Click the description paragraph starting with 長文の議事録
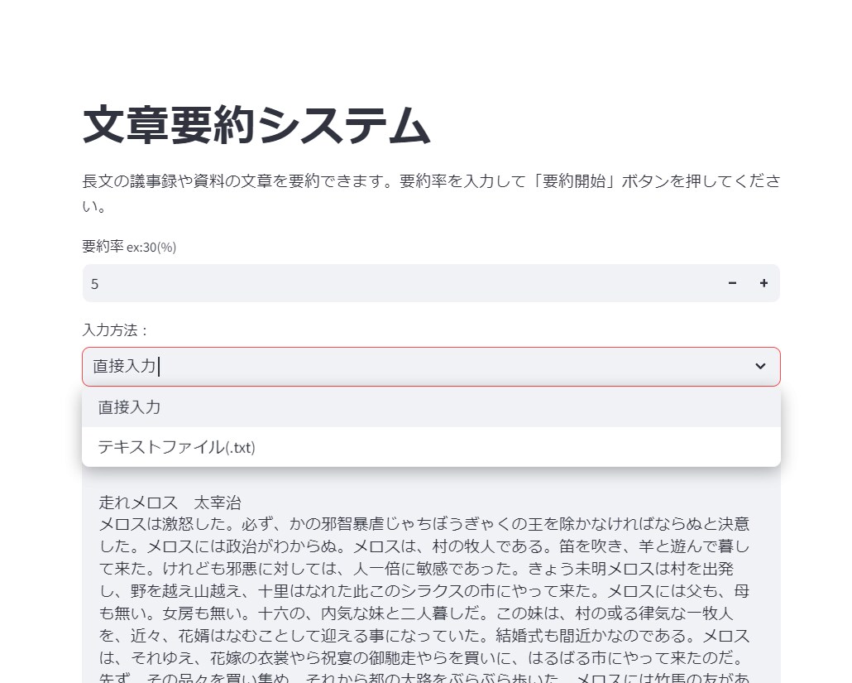Viewport: 852px width, 683px height. (x=431, y=193)
